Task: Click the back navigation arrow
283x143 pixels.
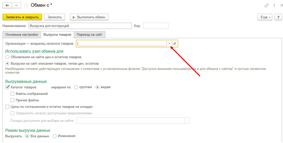Action: coord(8,5)
